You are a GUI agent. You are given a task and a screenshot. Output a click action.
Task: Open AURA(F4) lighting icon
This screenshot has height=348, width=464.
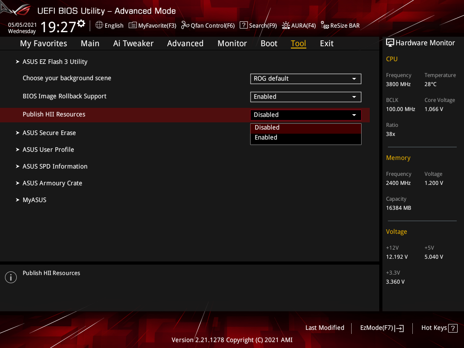[285, 25]
